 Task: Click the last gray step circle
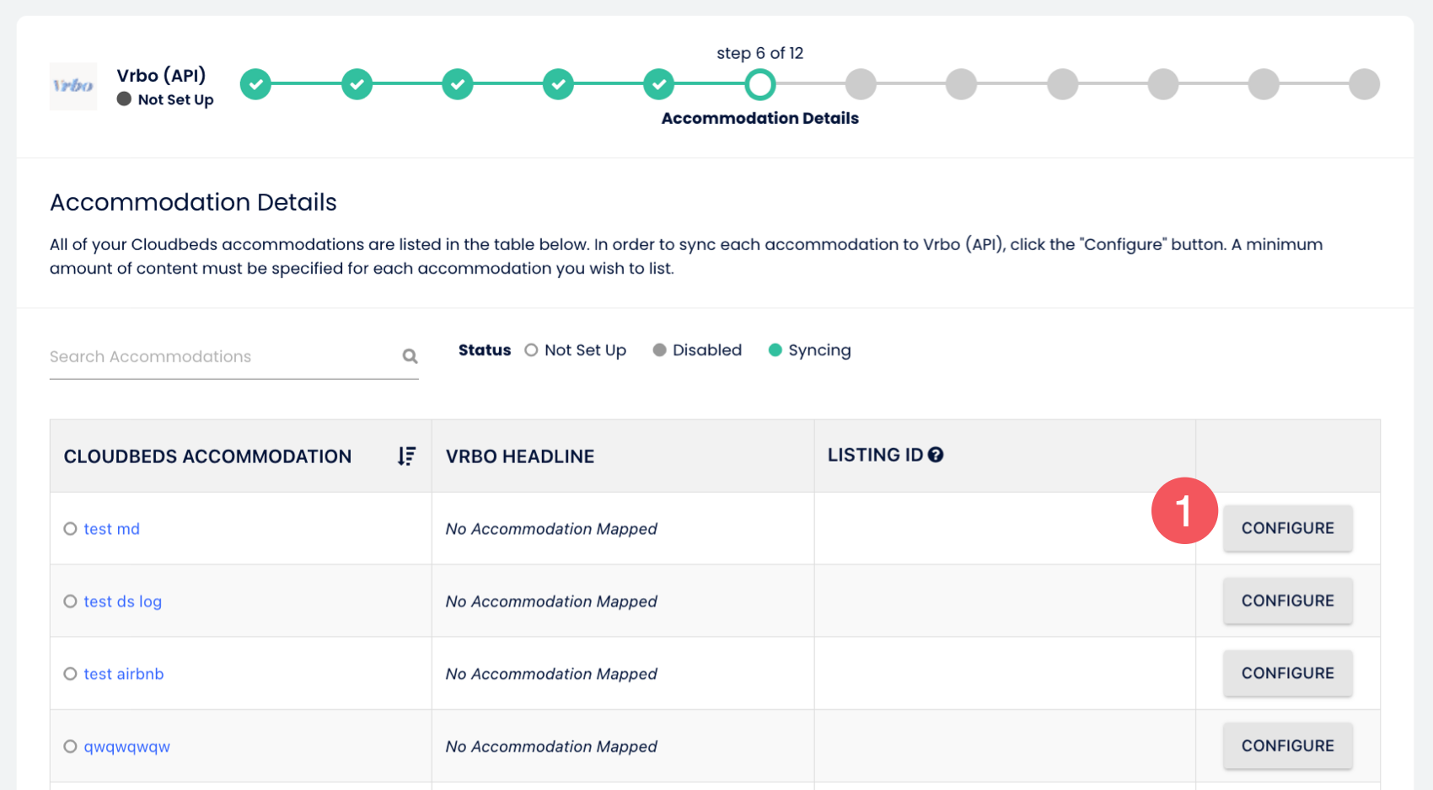(1363, 84)
